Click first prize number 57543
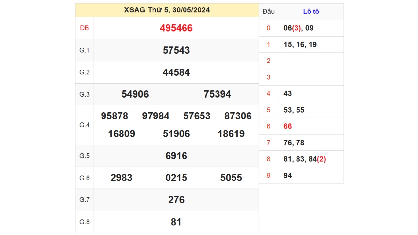The width and height of the screenshot is (418, 235). tap(176, 50)
